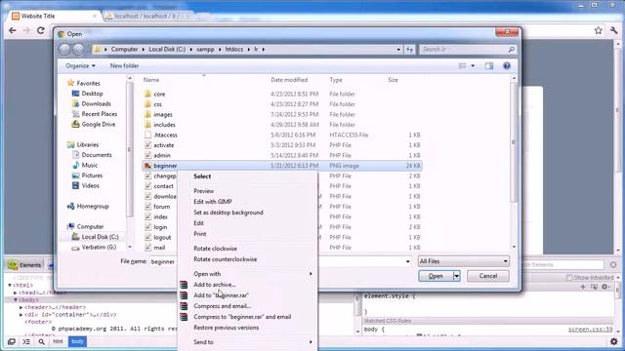The width and height of the screenshot is (625, 351).
Task: Select the admin PHP file
Action: click(162, 156)
